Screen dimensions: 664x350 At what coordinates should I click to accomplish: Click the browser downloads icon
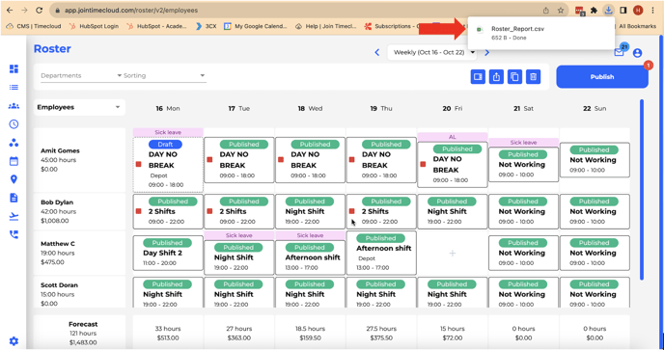(x=609, y=11)
